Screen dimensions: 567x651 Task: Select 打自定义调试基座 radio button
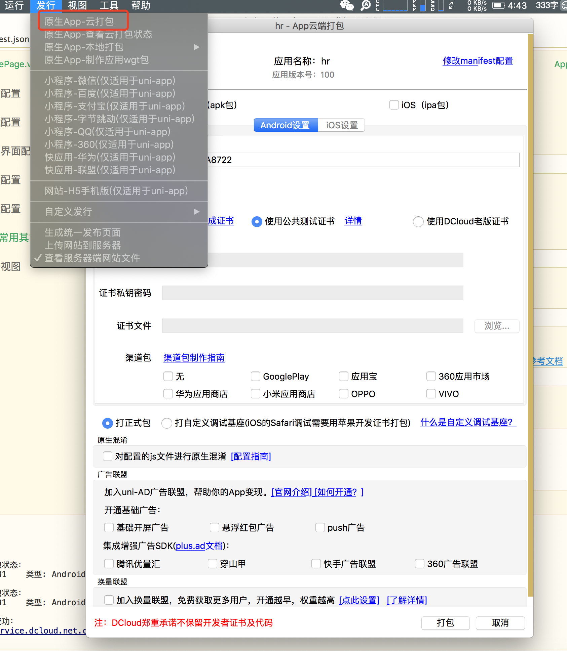167,423
